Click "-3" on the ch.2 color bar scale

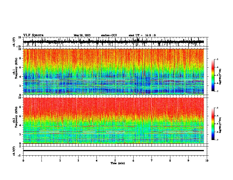click(217, 108)
